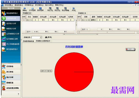Click the 导出月 export monthly icon

coord(50,9)
